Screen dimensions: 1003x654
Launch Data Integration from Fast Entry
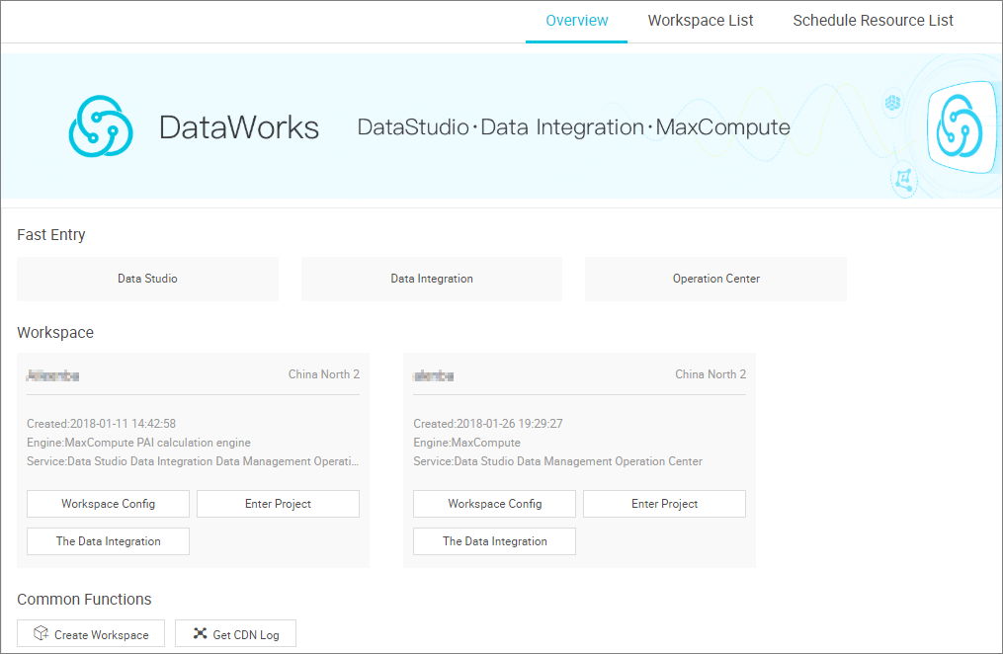coord(432,279)
